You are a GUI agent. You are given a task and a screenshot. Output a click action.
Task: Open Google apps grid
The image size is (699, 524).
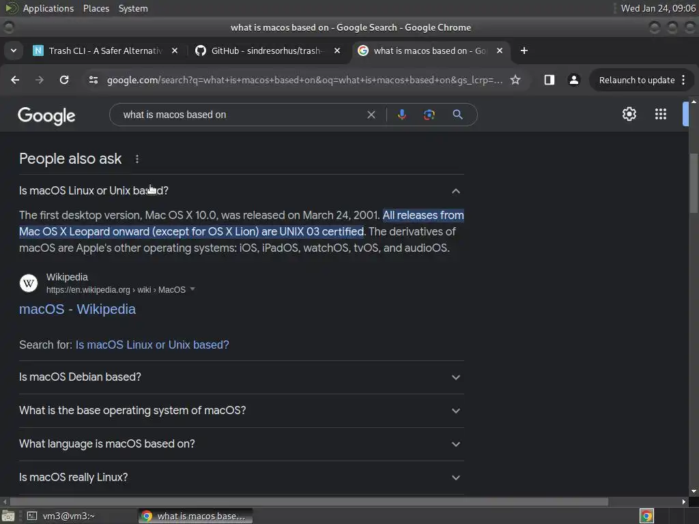tap(661, 114)
